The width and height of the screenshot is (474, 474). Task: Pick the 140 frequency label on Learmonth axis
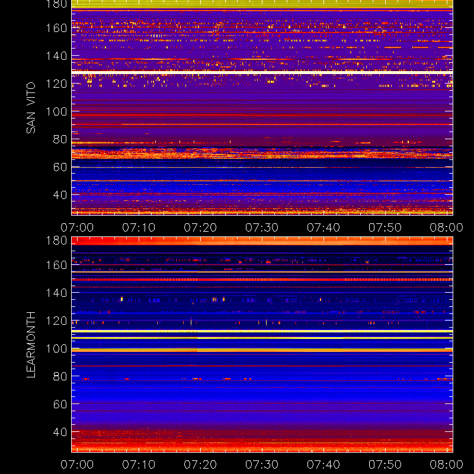[x=56, y=293]
